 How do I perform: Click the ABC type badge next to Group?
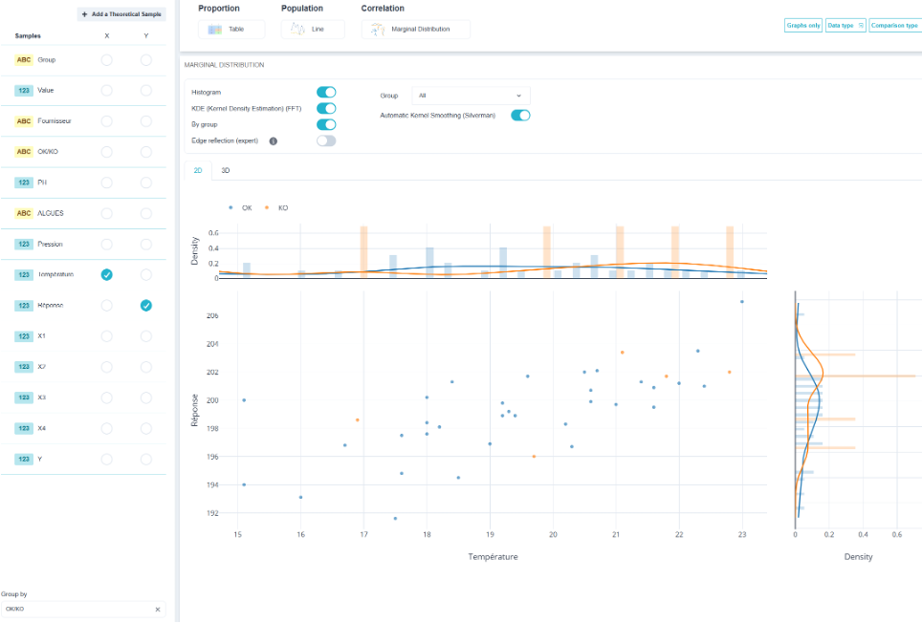tap(24, 60)
